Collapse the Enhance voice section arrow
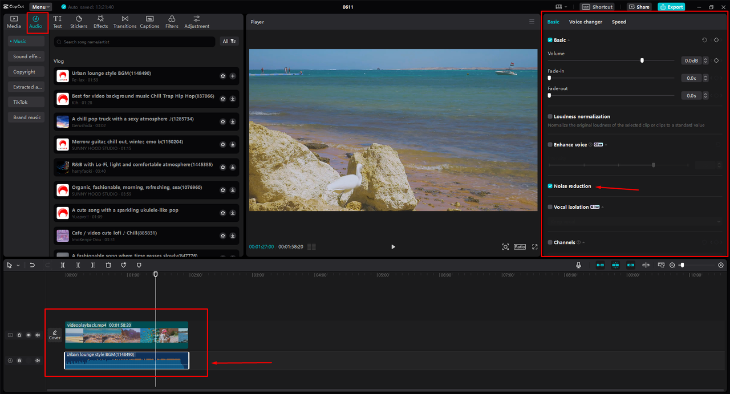 tap(606, 145)
